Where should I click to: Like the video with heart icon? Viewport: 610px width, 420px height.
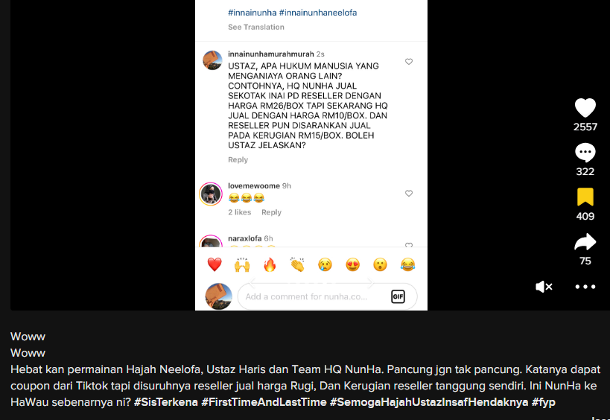585,108
